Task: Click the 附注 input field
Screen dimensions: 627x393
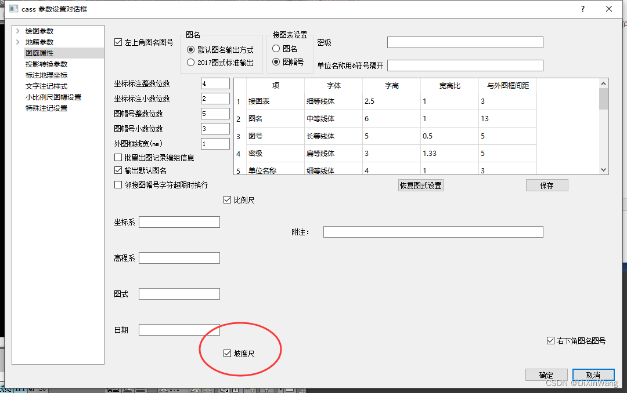Action: pos(433,232)
